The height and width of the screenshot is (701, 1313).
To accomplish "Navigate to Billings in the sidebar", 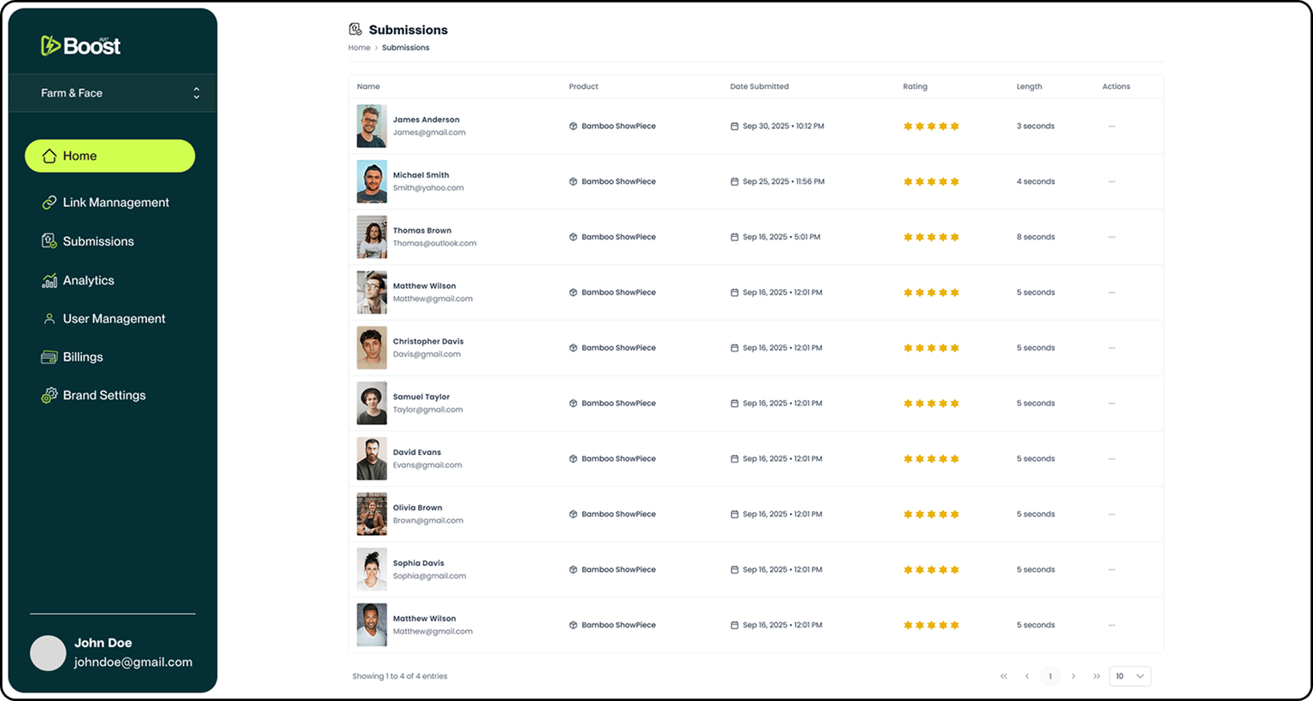I will click(82, 357).
